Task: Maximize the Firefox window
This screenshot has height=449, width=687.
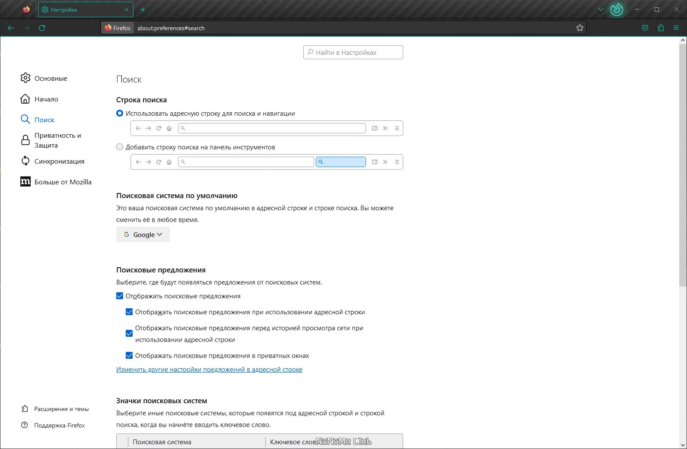Action: tap(657, 9)
